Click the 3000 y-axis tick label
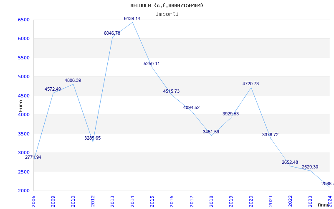 pos(23,153)
